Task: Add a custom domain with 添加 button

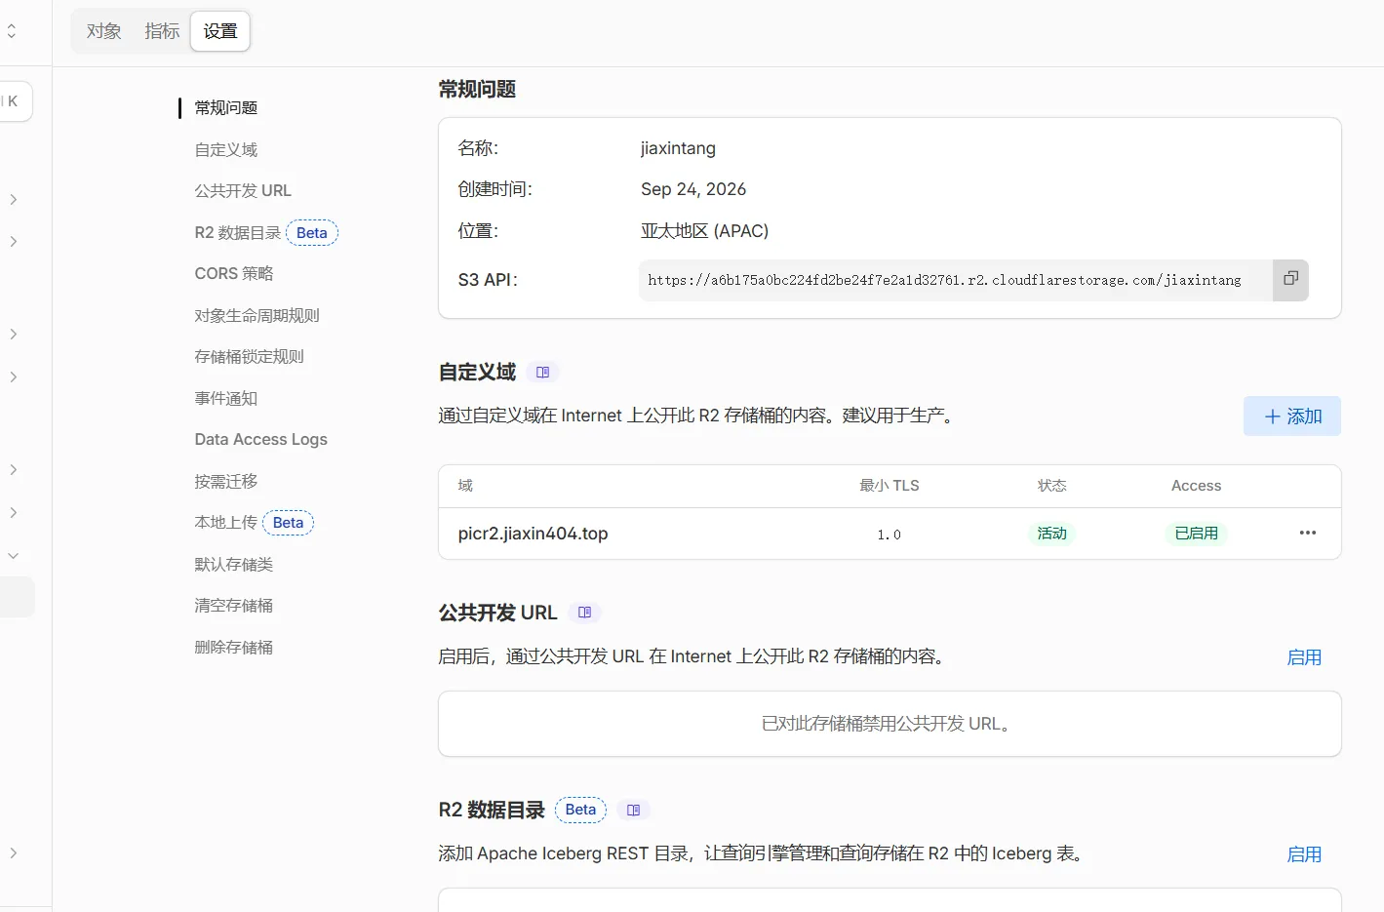Action: (1292, 416)
